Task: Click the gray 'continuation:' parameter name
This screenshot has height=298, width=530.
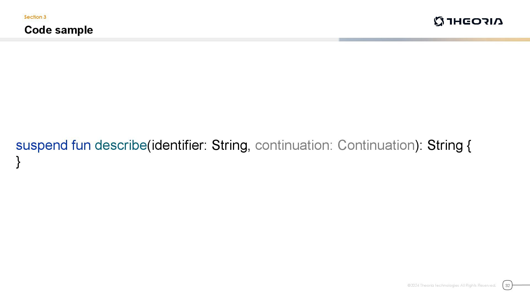Action: (294, 145)
